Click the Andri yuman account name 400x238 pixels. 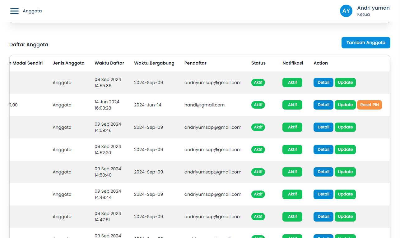point(373,8)
